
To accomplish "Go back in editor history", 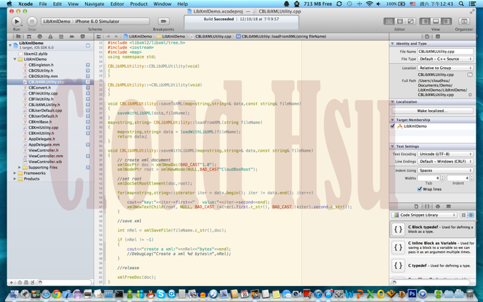I will pos(108,36).
